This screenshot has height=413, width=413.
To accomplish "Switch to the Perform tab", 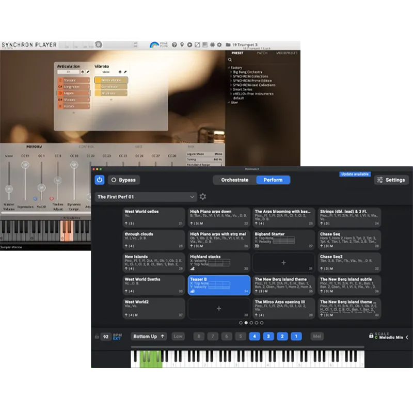I will coord(273,180).
